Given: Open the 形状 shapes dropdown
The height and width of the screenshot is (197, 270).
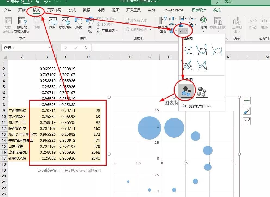Looking at the screenshot, I should (79, 25).
